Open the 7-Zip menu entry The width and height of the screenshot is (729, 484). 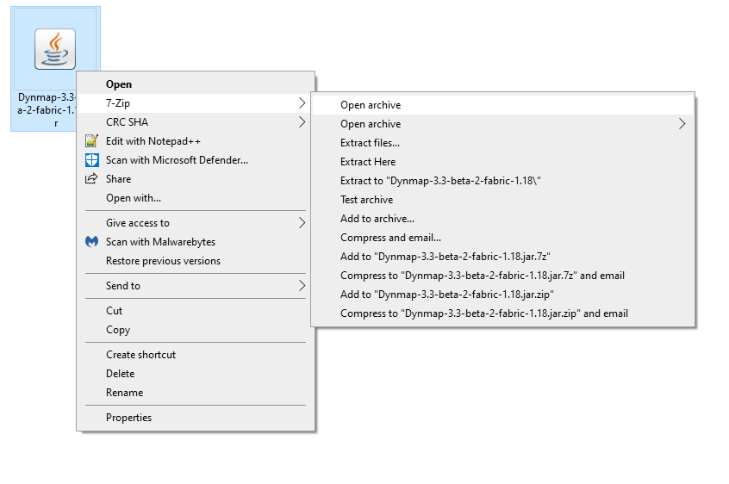(196, 103)
